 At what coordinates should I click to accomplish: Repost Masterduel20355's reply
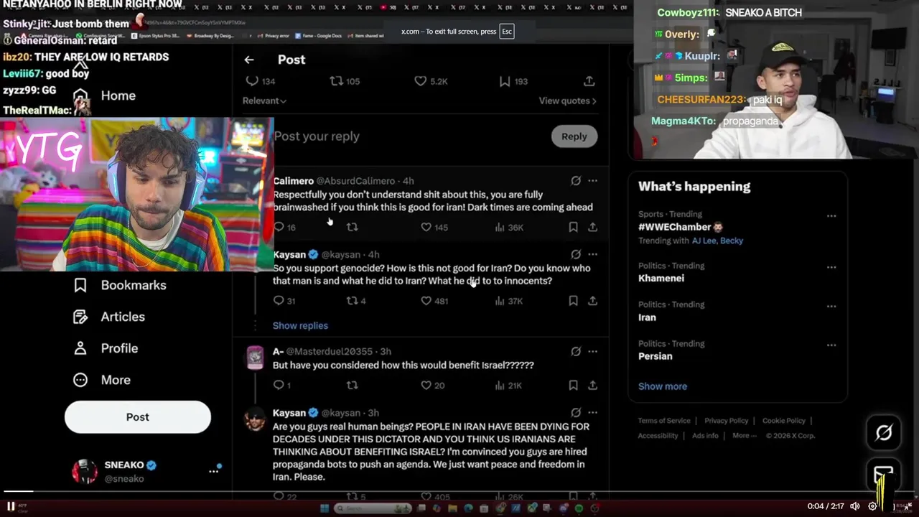(x=352, y=386)
